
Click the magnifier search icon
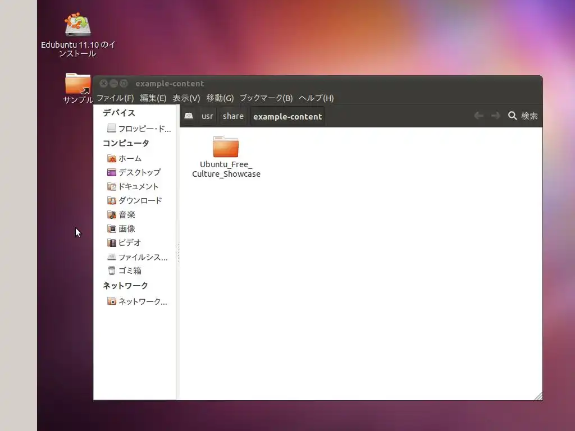point(512,116)
